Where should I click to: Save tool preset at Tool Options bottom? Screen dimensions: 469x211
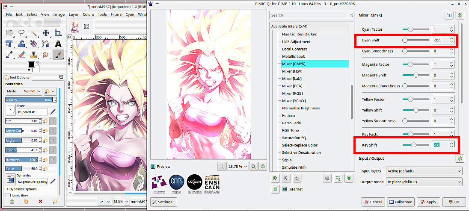point(12,202)
